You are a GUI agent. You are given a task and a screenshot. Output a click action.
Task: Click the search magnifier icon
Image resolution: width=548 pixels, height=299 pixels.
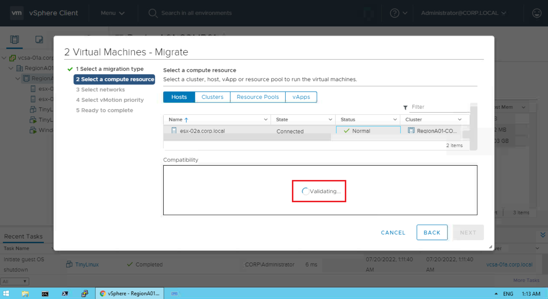(153, 13)
